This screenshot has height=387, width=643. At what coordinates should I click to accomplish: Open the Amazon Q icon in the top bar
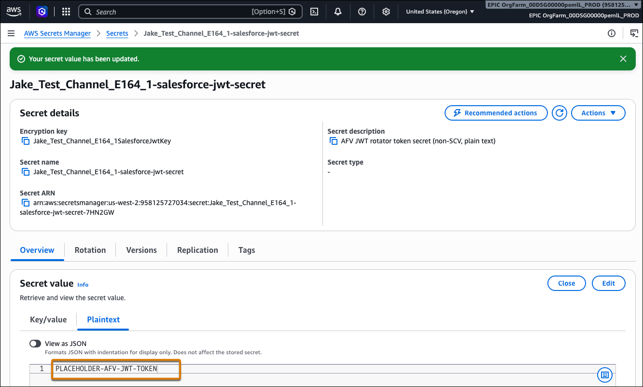[42, 12]
